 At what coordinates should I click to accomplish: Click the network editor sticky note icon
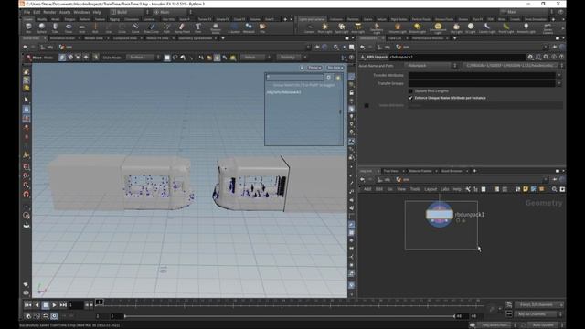[526, 189]
